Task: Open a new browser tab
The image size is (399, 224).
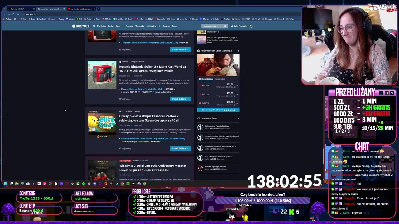Action: click(99, 9)
